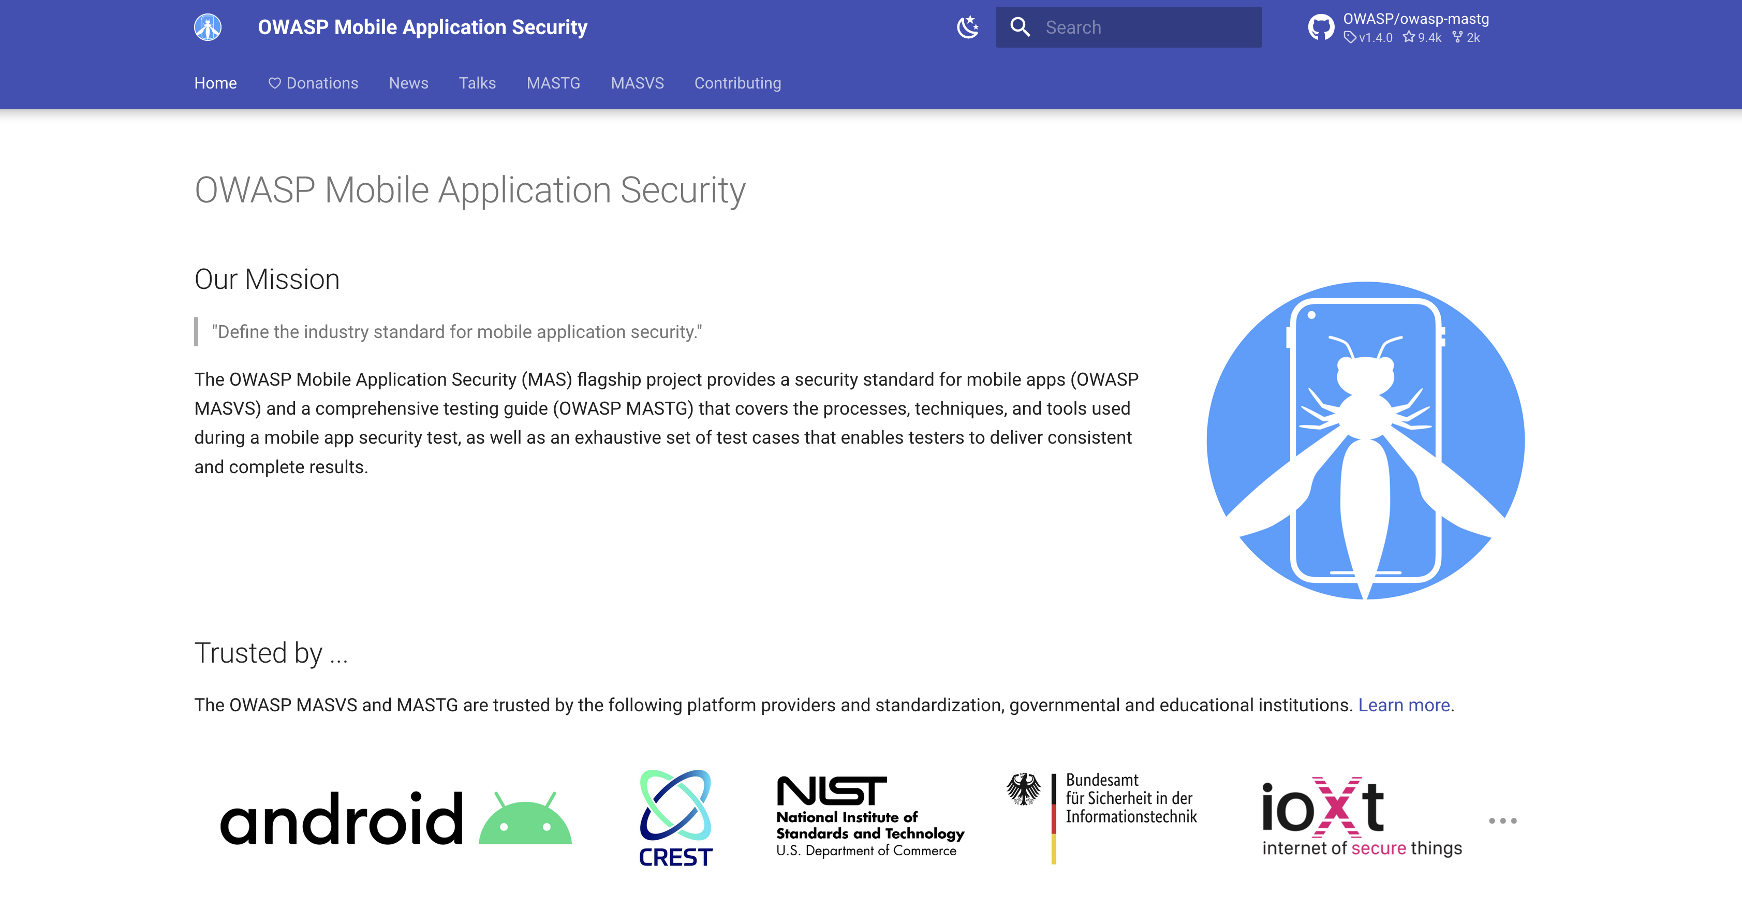Screen dimensions: 1742x908
Task: Click the large bee phone illustration
Action: 1365,441
